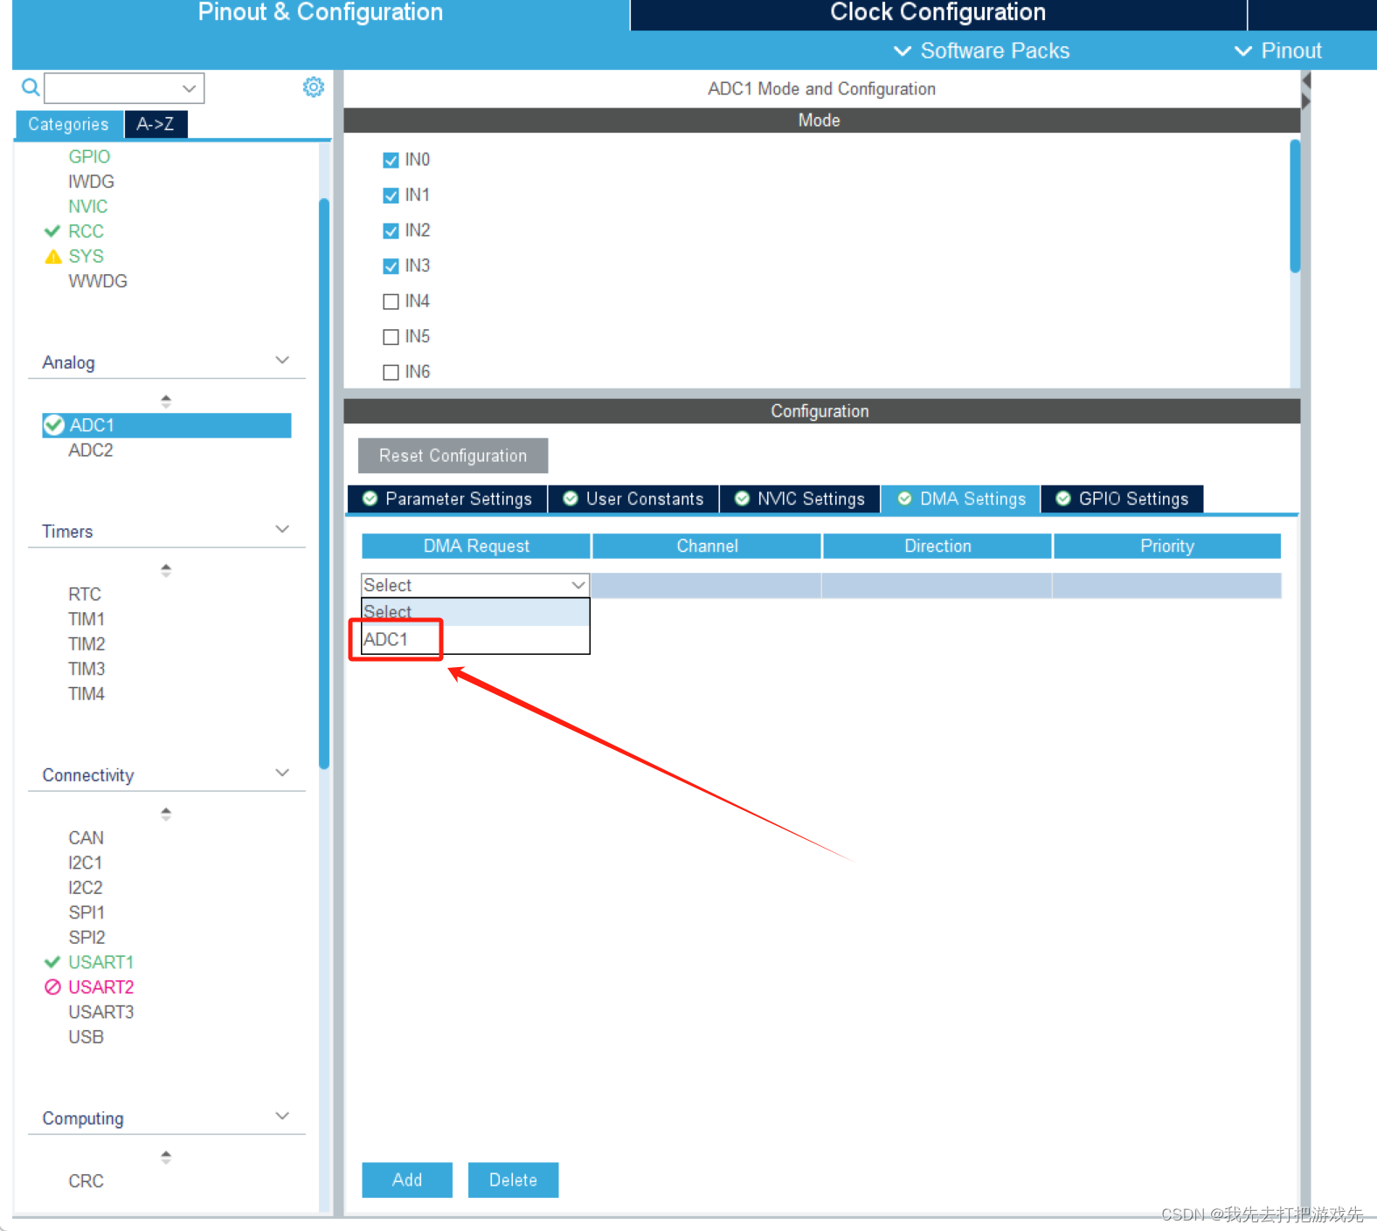Viewport: 1377px width, 1231px height.
Task: Open TIM1 timer settings
Action: (x=86, y=619)
